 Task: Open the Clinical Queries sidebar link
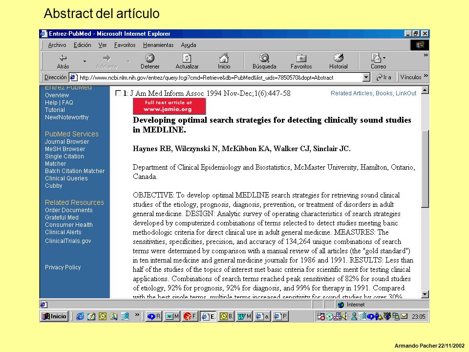pyautogui.click(x=66, y=178)
